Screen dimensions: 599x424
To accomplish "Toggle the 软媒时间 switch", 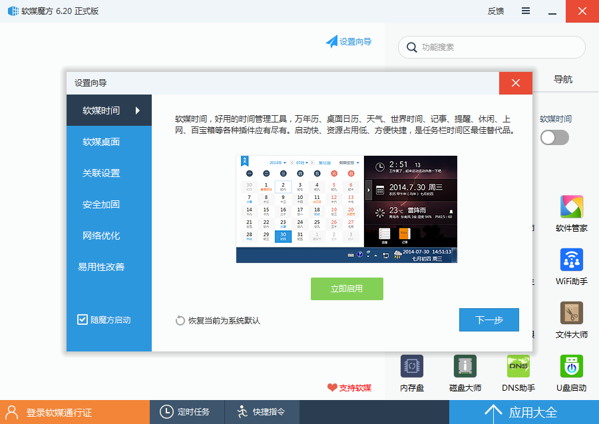I will (x=554, y=137).
